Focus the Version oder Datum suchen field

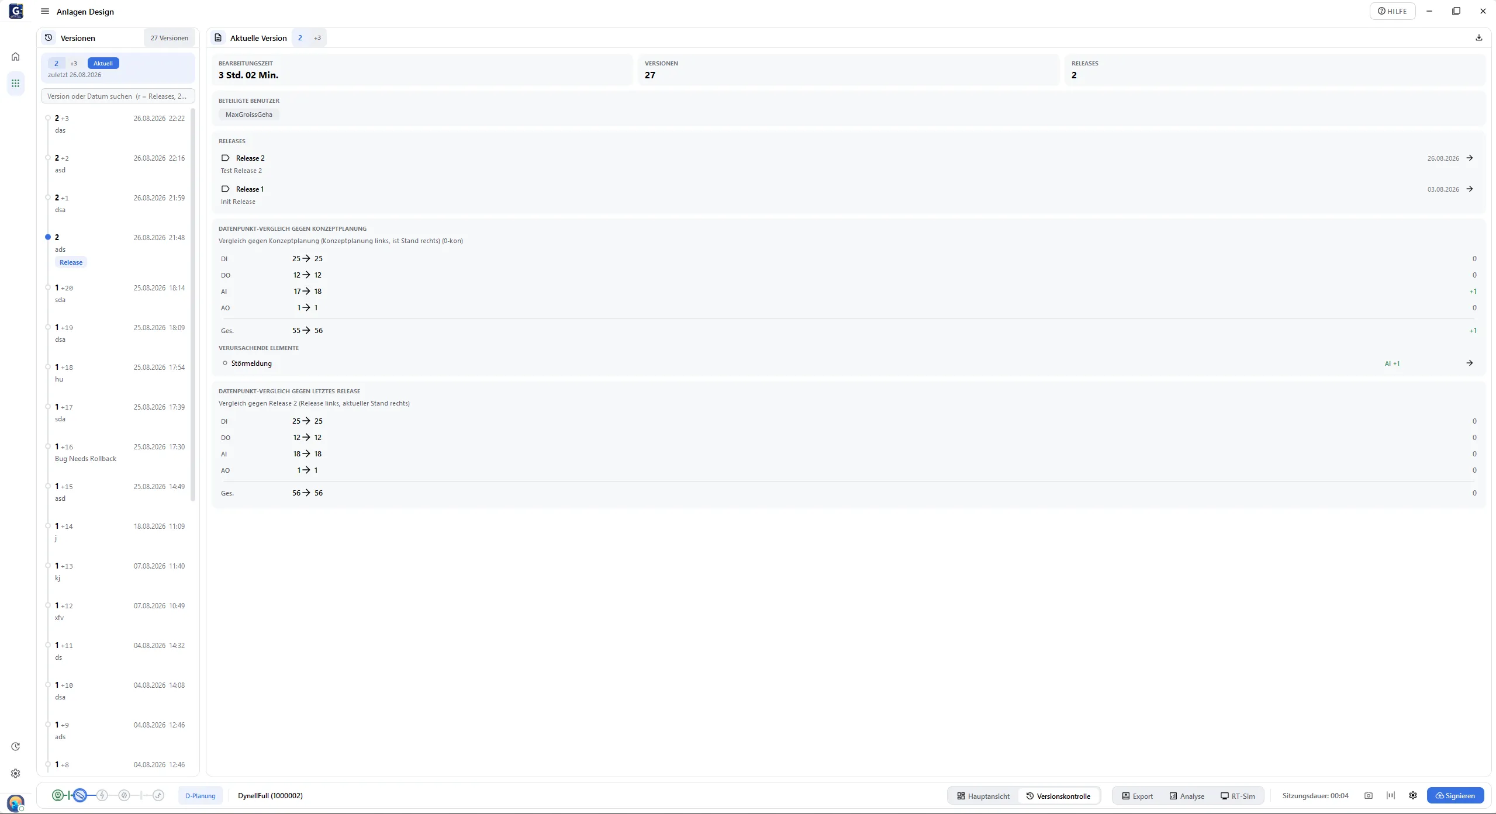coord(118,96)
